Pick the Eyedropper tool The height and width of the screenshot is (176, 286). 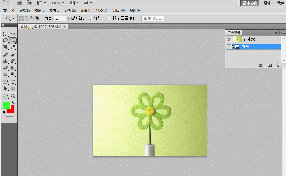(13, 47)
